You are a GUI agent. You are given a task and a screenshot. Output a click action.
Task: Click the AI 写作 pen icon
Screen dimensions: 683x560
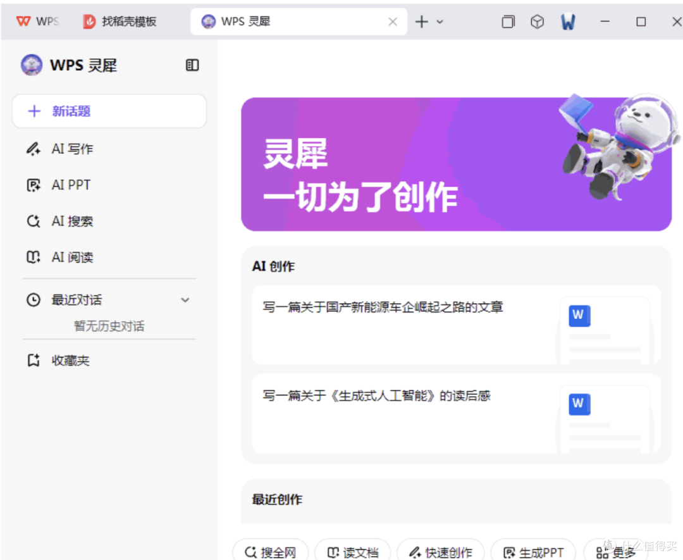pyautogui.click(x=34, y=149)
